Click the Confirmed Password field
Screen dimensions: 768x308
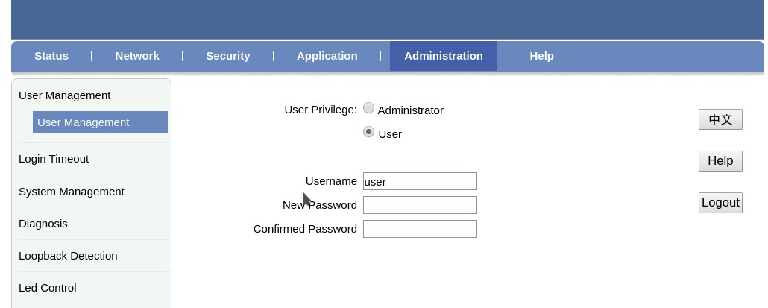(420, 229)
